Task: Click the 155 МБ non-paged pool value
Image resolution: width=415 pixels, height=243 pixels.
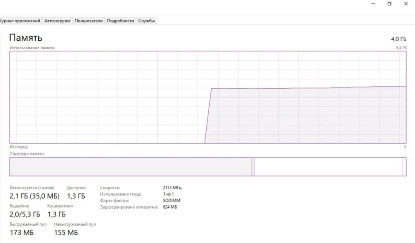Action: (x=66, y=233)
